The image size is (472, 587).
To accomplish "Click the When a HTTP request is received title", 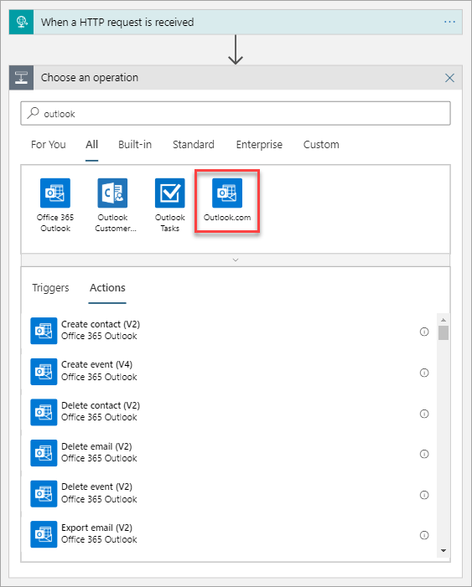I will pos(117,23).
